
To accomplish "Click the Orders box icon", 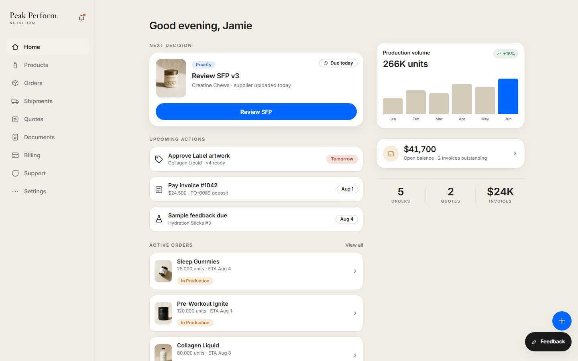I will tap(15, 83).
